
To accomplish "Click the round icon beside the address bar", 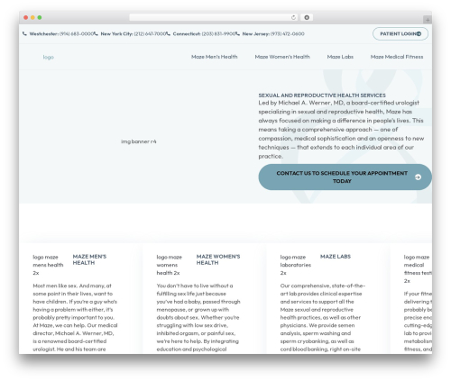I will click(307, 18).
